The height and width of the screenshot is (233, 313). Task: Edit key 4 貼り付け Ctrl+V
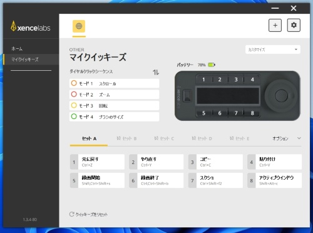[275, 162]
